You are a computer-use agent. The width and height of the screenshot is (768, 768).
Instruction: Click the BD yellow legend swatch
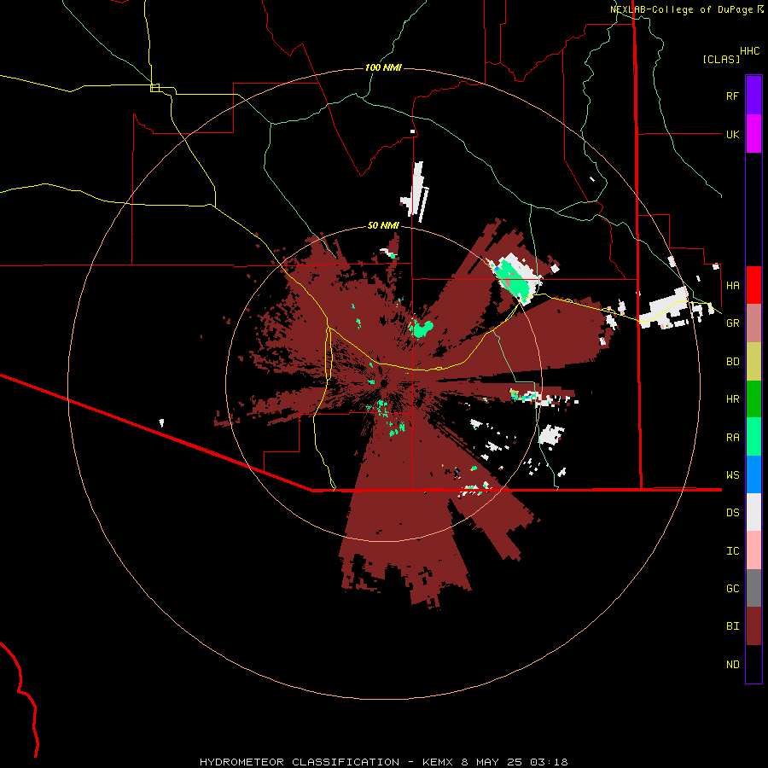pos(753,362)
